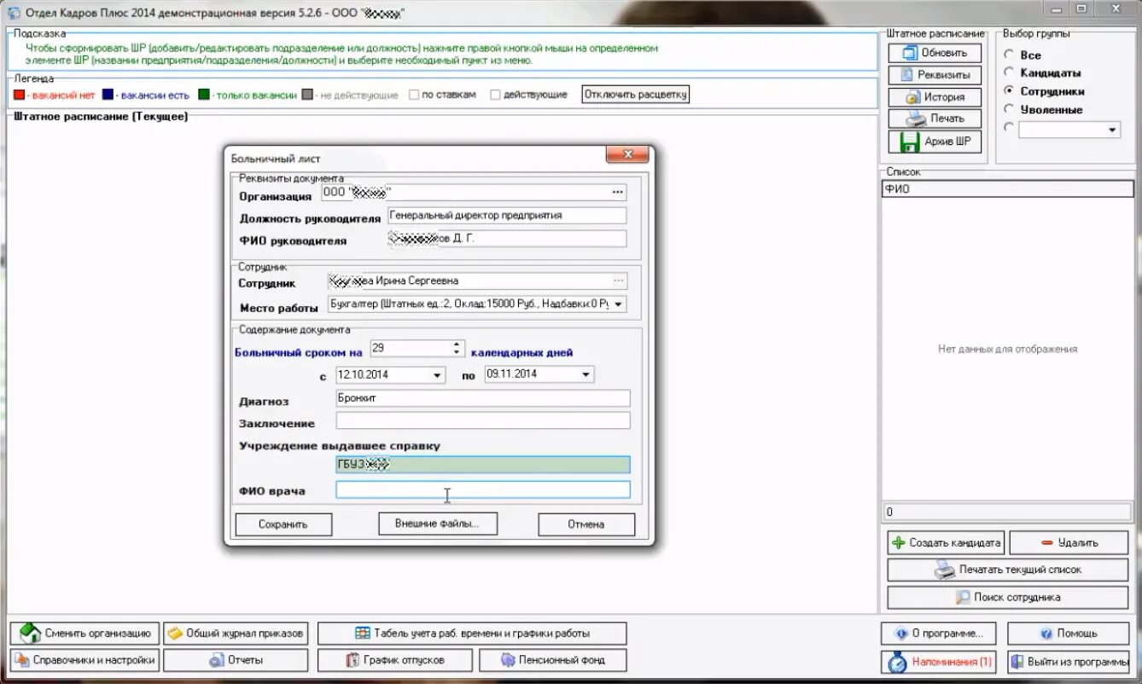Select the radio button beside the group dropdown

[x=1009, y=127]
